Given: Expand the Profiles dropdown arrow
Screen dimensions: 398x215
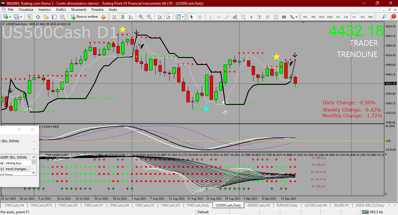Looking at the screenshot, I should pyautogui.click(x=21, y=17).
